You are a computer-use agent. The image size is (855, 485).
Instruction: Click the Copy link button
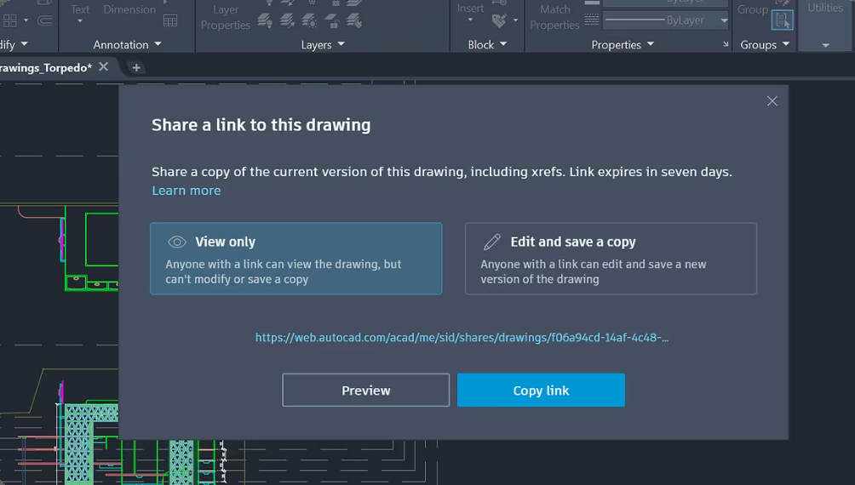pyautogui.click(x=541, y=391)
